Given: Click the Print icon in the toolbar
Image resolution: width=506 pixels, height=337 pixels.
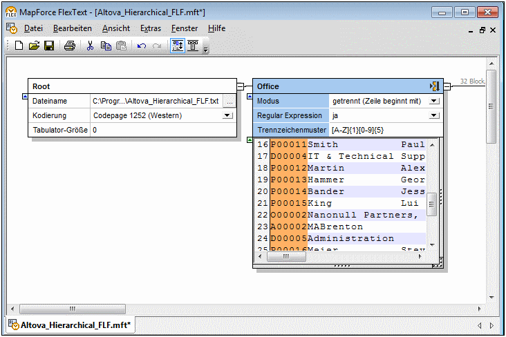Looking at the screenshot, I should coord(70,46).
